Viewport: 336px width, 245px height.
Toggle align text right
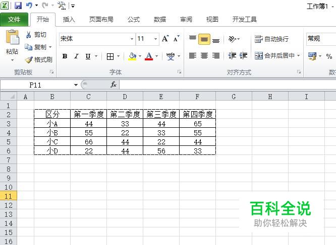[216, 56]
